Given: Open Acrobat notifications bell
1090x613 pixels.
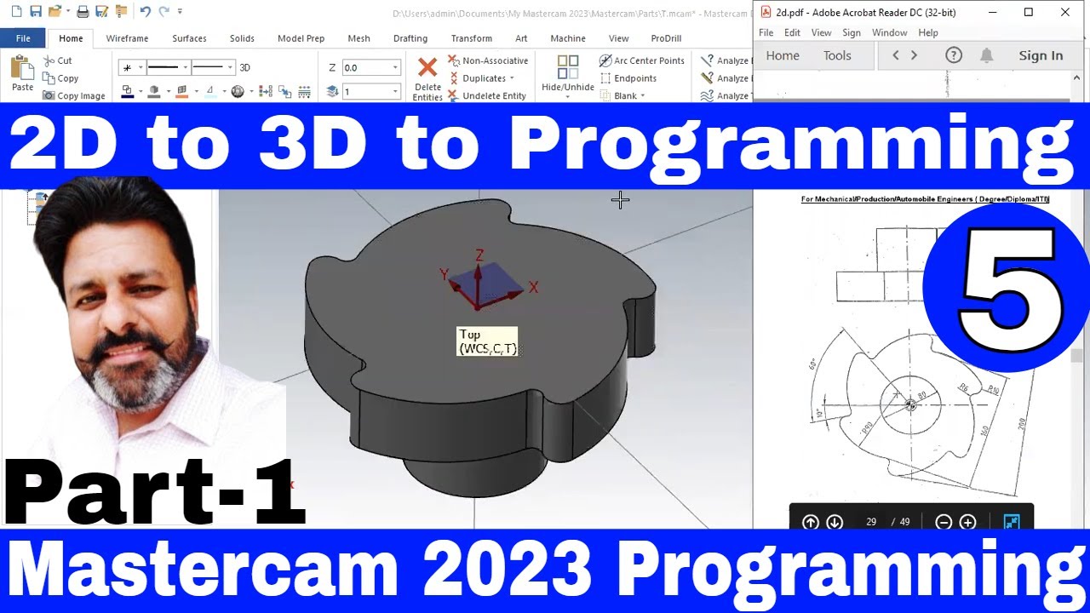Looking at the screenshot, I should tap(986, 55).
